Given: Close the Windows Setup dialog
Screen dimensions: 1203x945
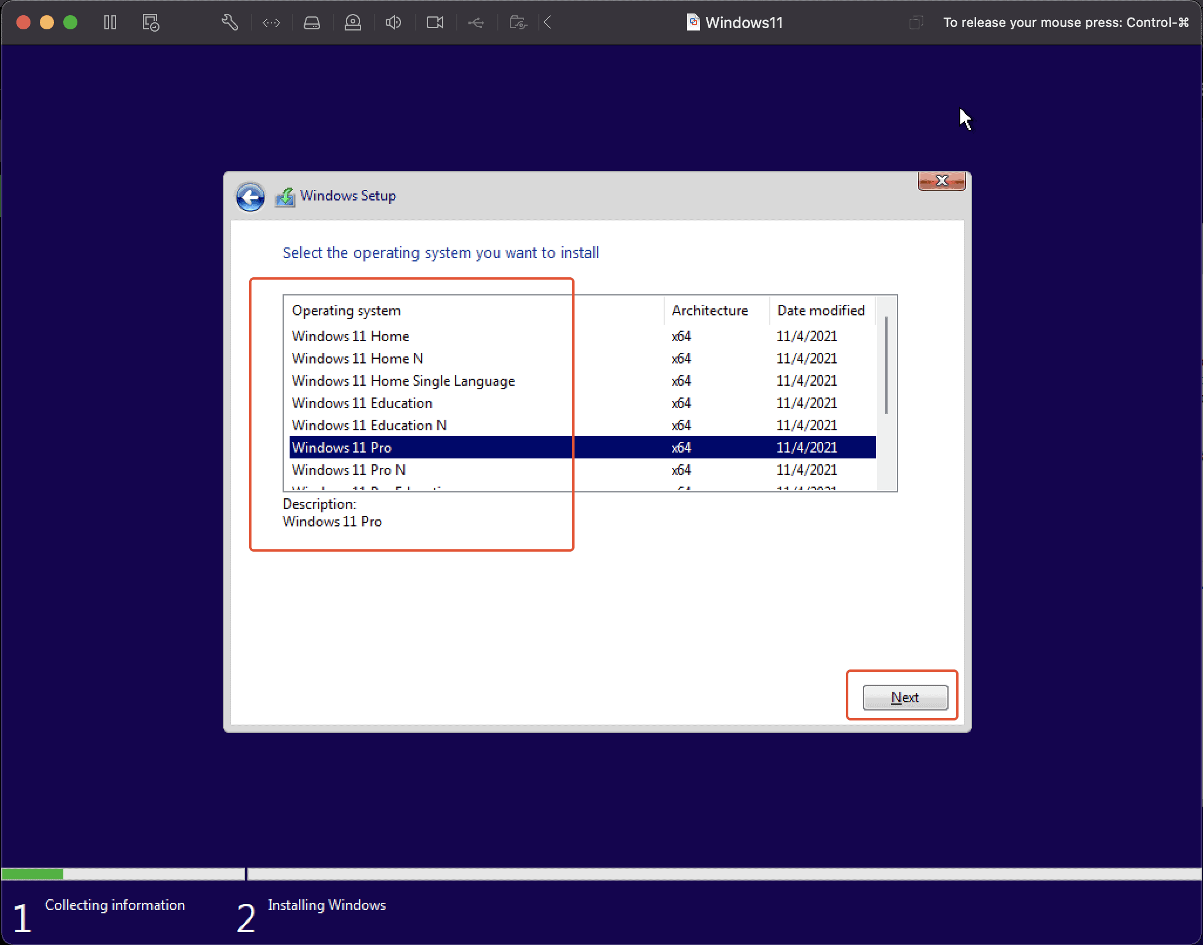Looking at the screenshot, I should (942, 181).
